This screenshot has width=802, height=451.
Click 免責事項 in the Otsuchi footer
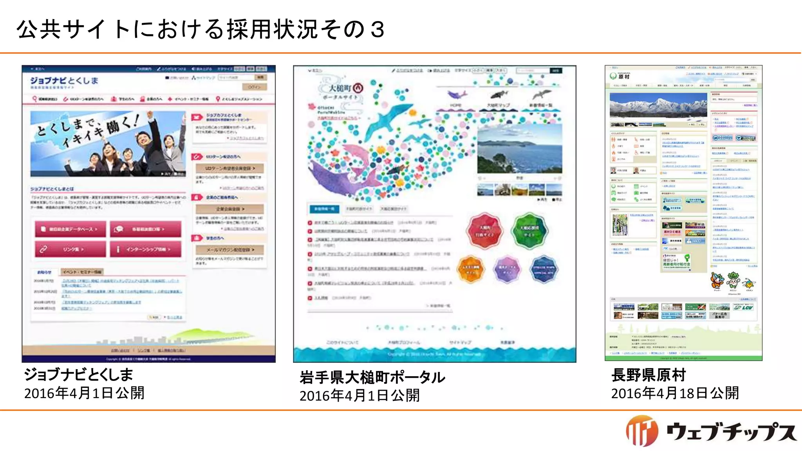[508, 343]
